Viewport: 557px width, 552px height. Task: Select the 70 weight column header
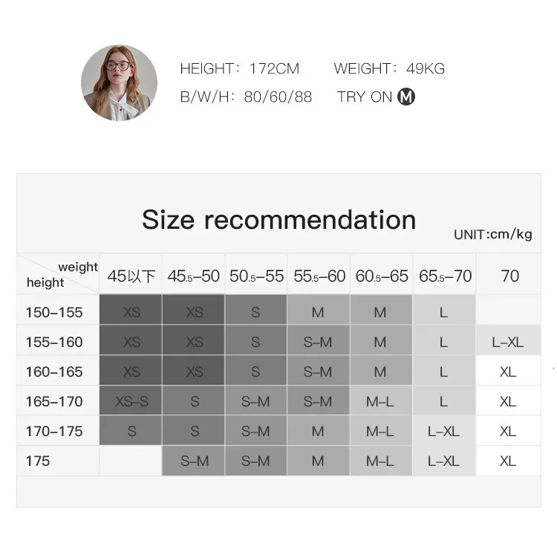click(509, 276)
